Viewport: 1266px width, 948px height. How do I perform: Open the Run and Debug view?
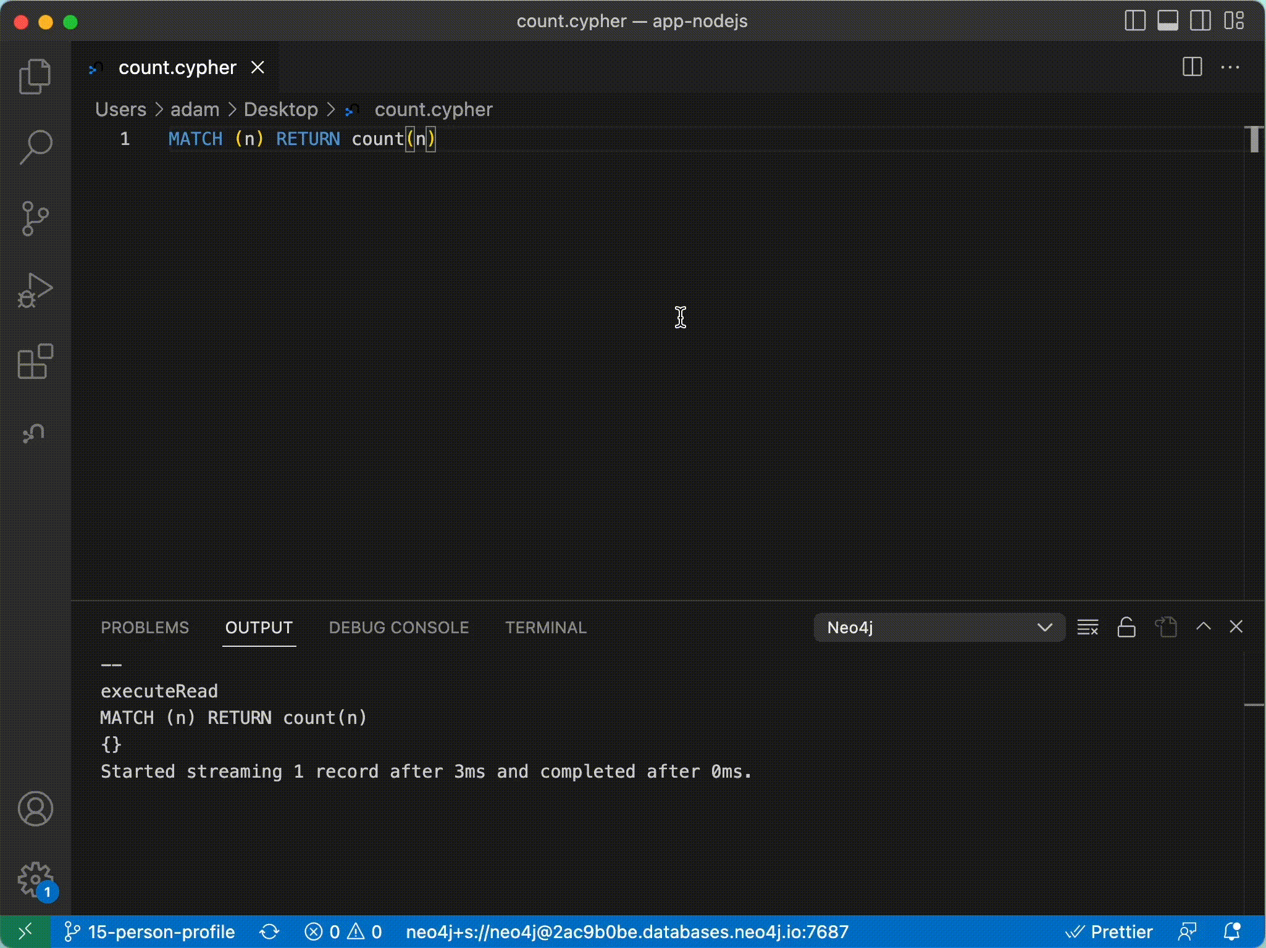point(35,290)
